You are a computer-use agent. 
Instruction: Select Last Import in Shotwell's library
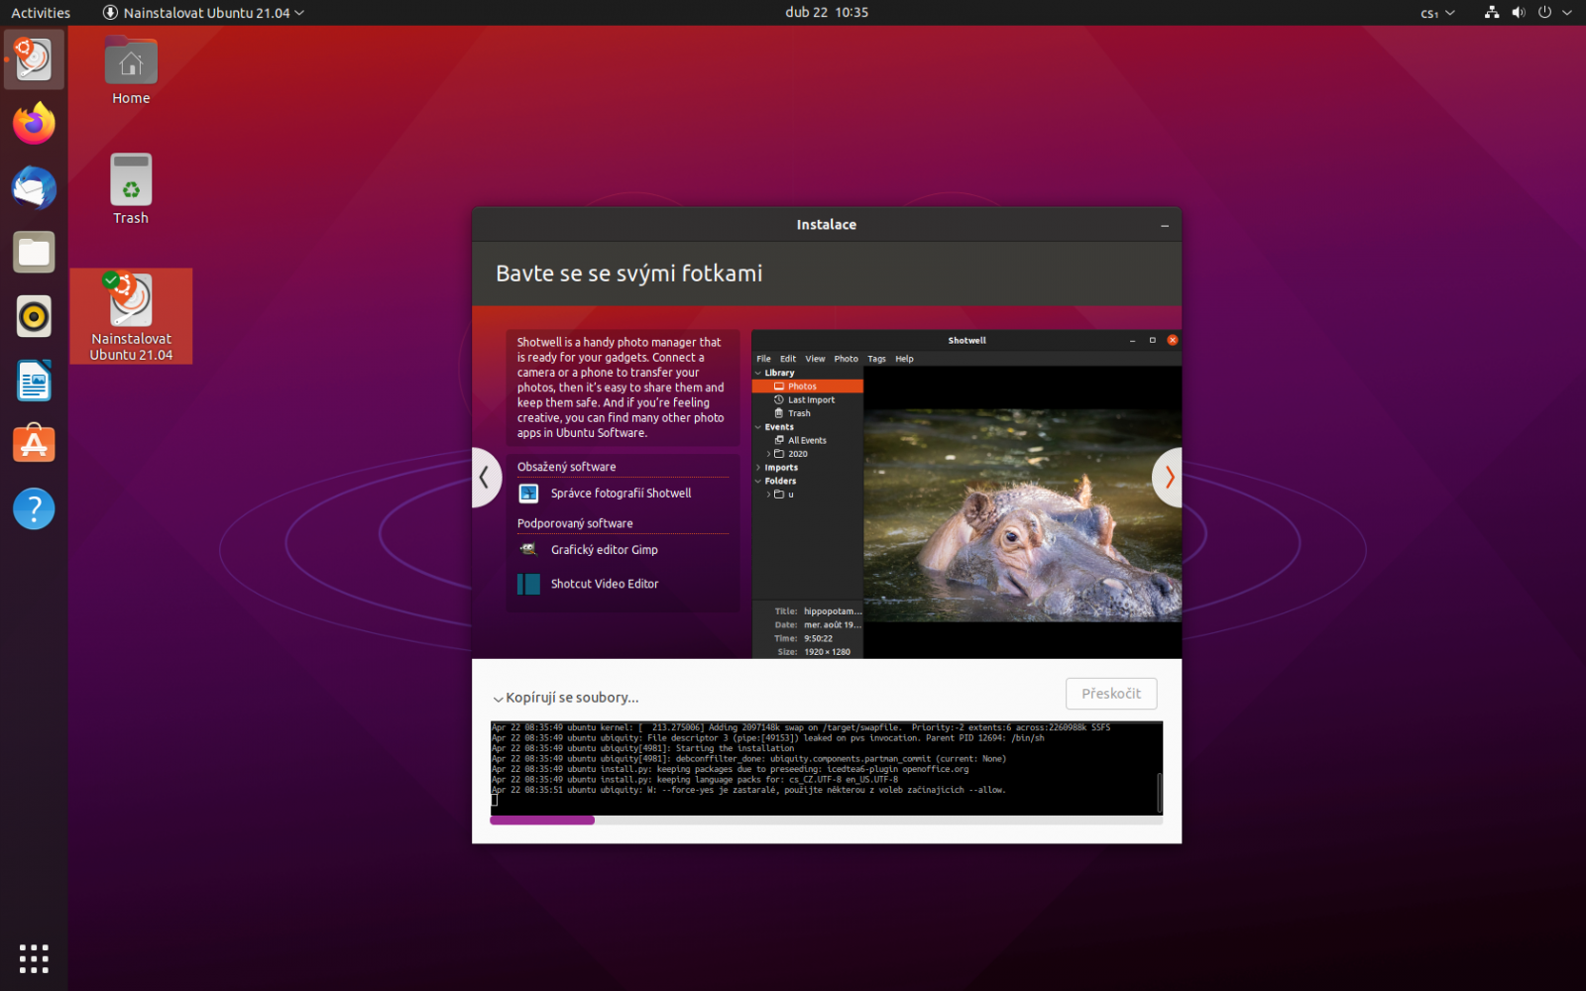point(808,399)
